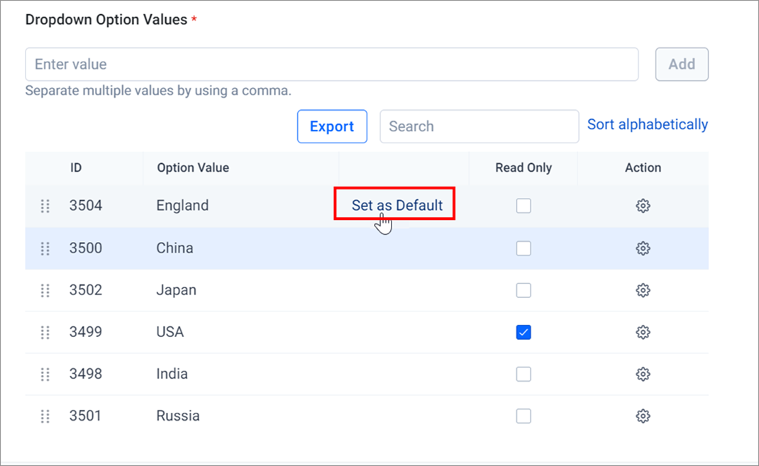Select ID 3504 cell
This screenshot has height=466, width=759.
[x=86, y=206]
